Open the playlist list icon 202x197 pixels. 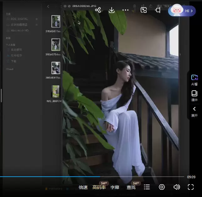[147, 187]
